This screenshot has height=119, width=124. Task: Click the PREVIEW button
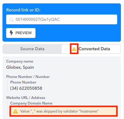click(x=21, y=33)
